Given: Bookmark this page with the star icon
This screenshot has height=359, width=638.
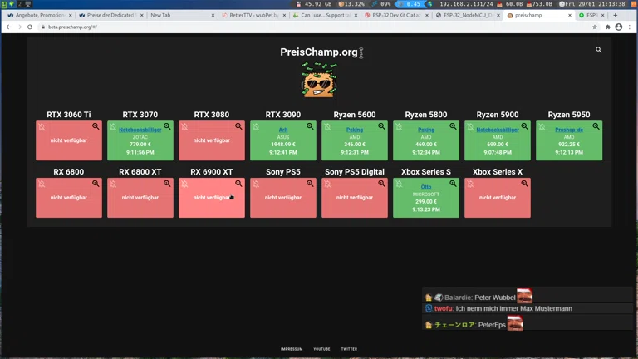Looking at the screenshot, I should point(595,27).
